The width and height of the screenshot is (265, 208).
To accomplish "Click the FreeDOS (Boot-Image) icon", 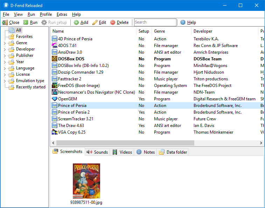I will (55, 86).
